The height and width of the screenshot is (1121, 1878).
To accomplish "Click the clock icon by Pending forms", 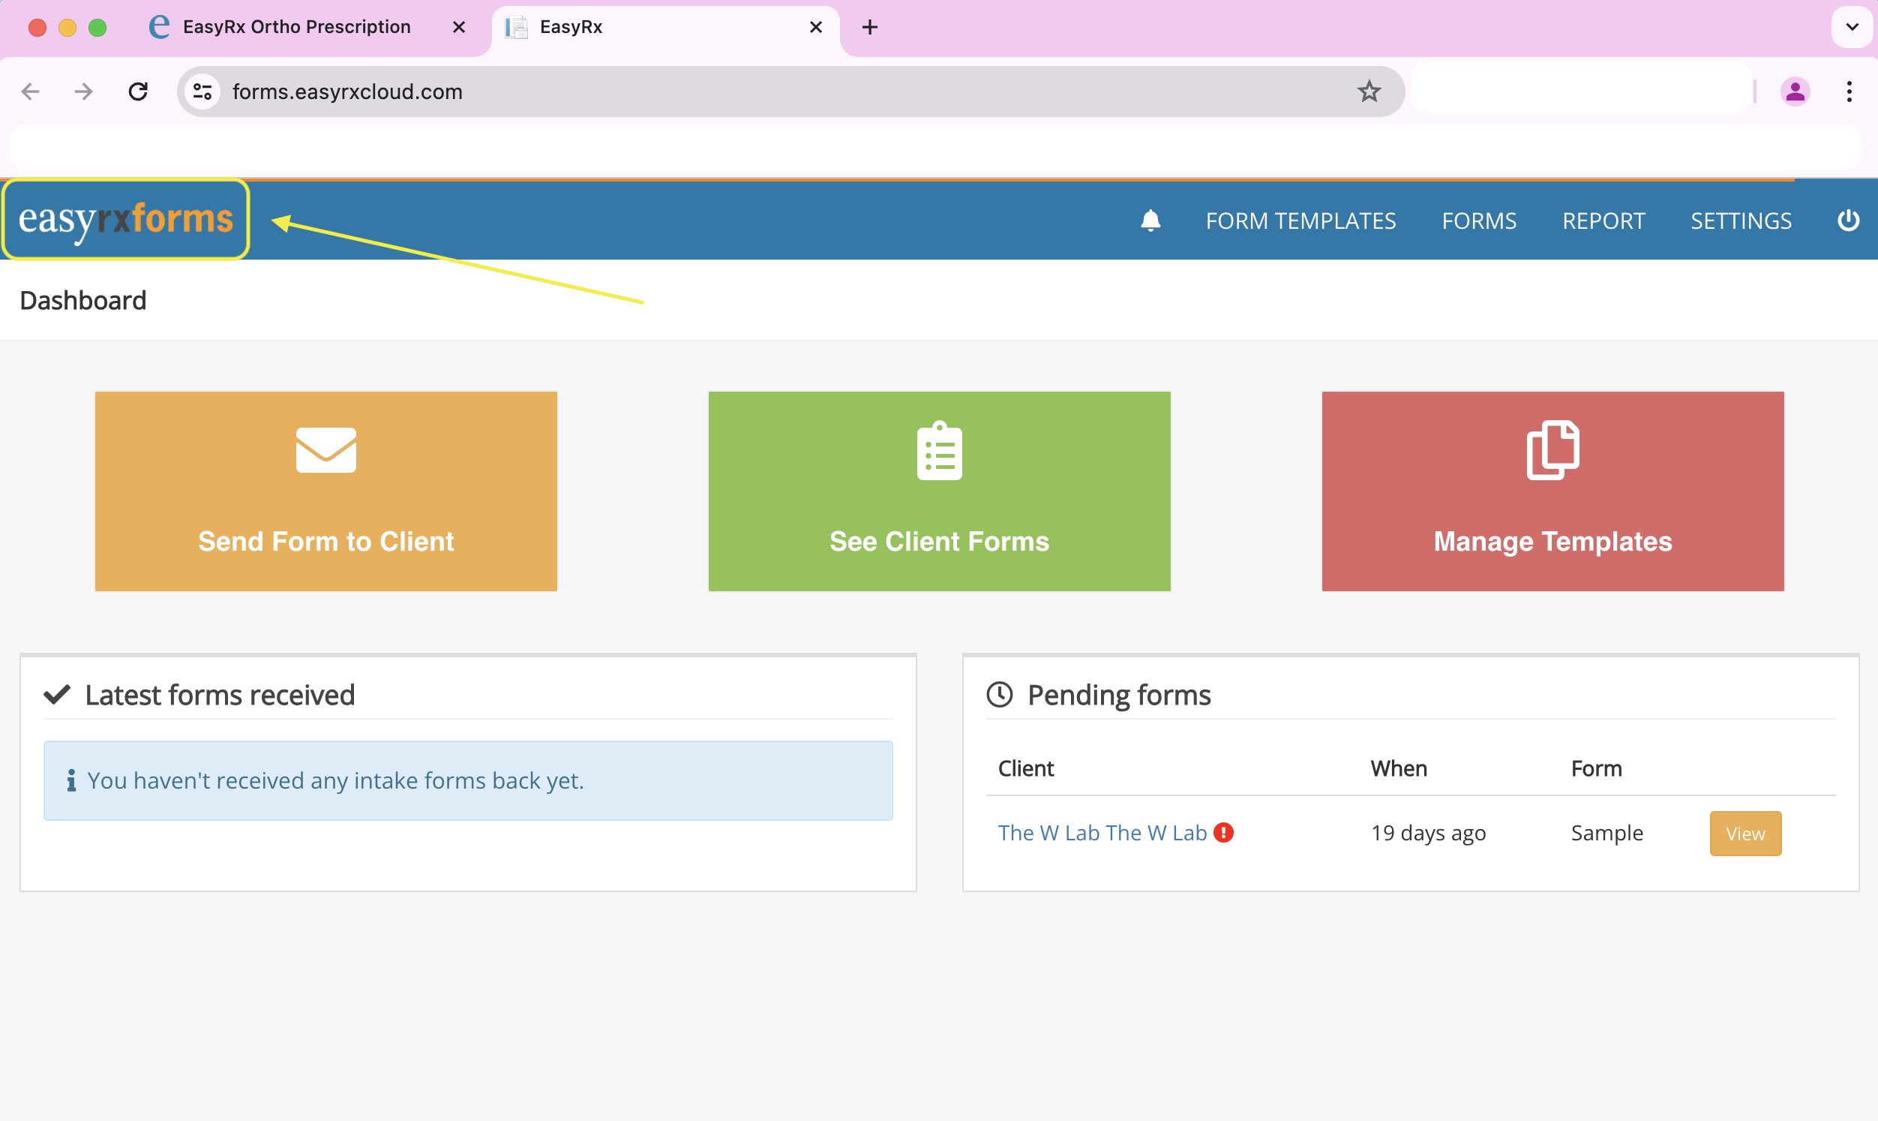I will [x=1000, y=694].
